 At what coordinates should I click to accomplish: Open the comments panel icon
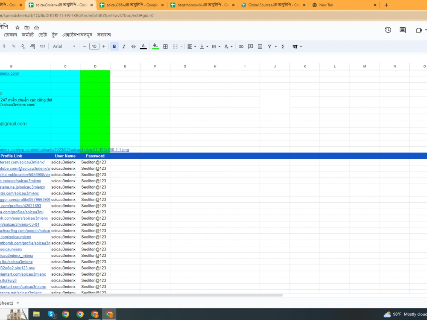pos(403,30)
